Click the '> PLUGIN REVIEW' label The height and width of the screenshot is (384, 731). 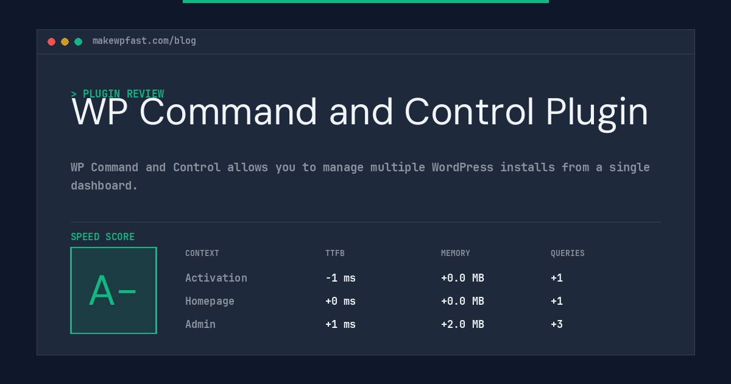point(118,94)
